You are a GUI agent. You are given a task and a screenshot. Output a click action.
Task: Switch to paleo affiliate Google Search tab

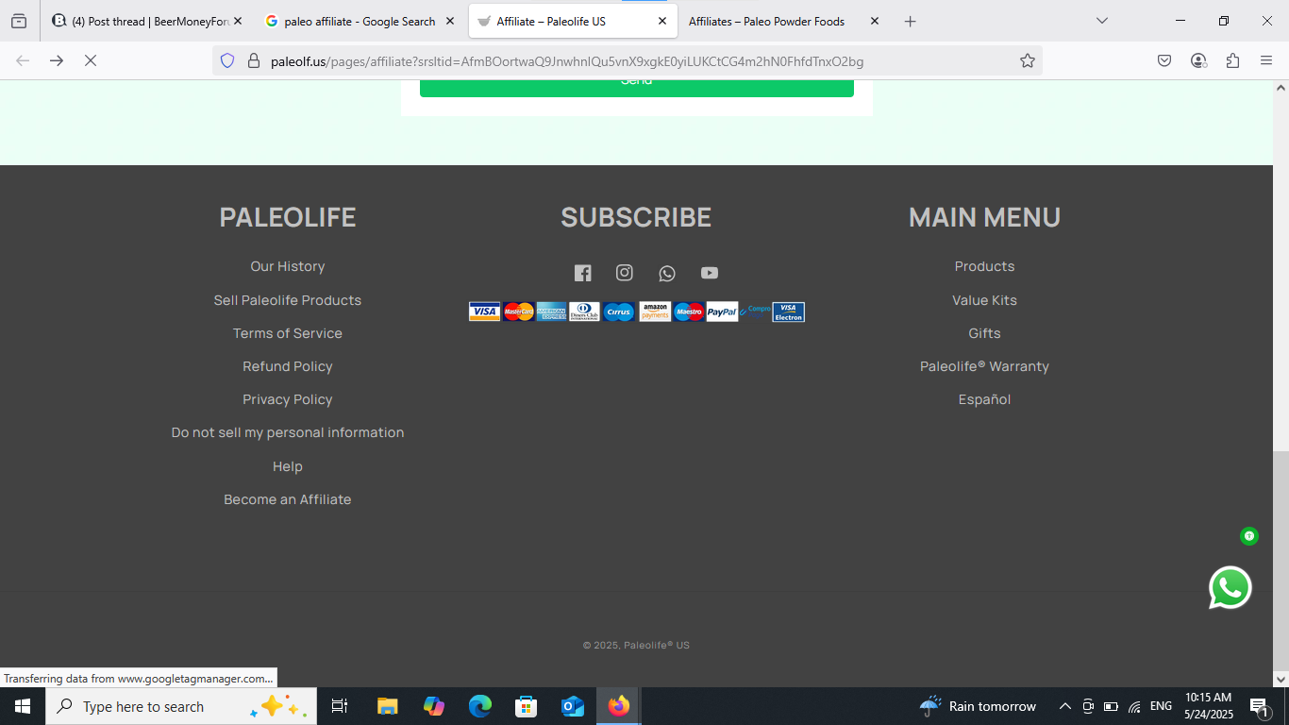pyautogui.click(x=360, y=21)
